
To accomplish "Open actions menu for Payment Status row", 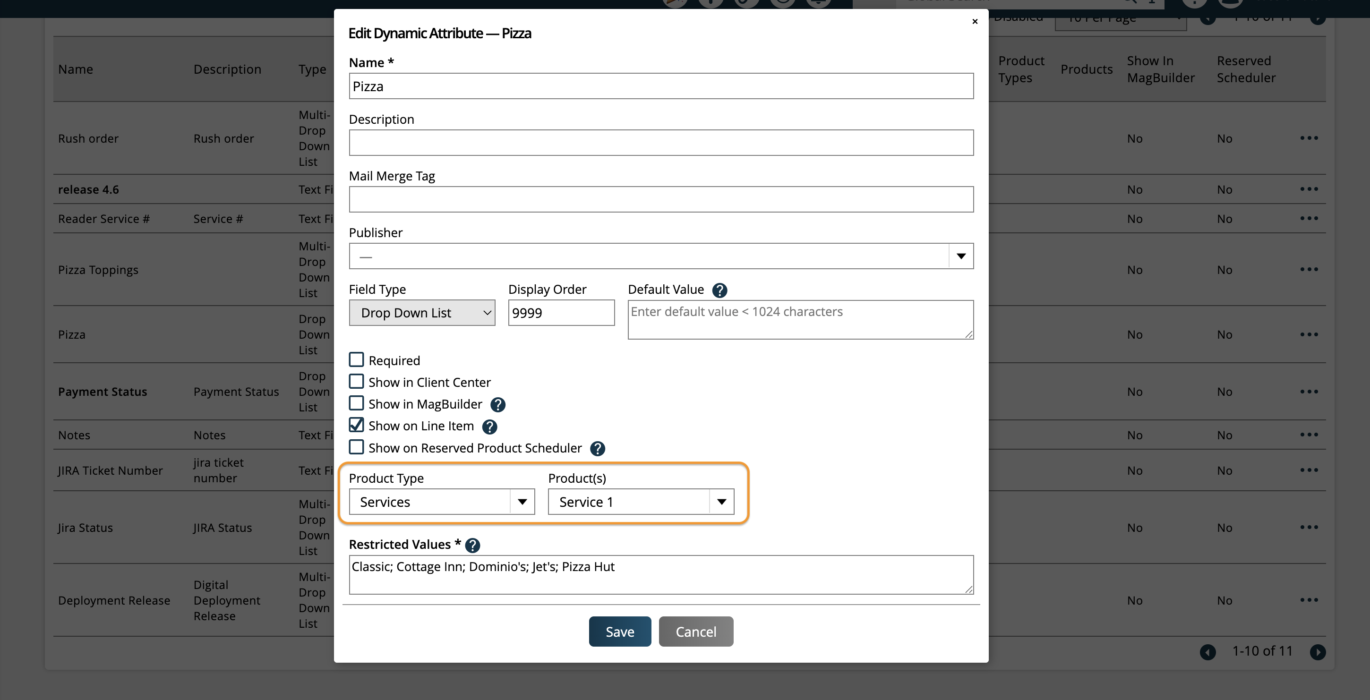I will point(1310,392).
